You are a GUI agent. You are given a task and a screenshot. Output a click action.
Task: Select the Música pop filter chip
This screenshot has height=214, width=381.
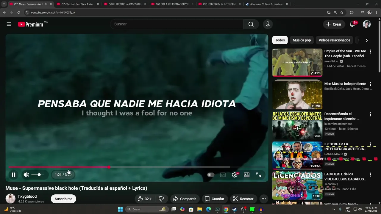point(302,40)
